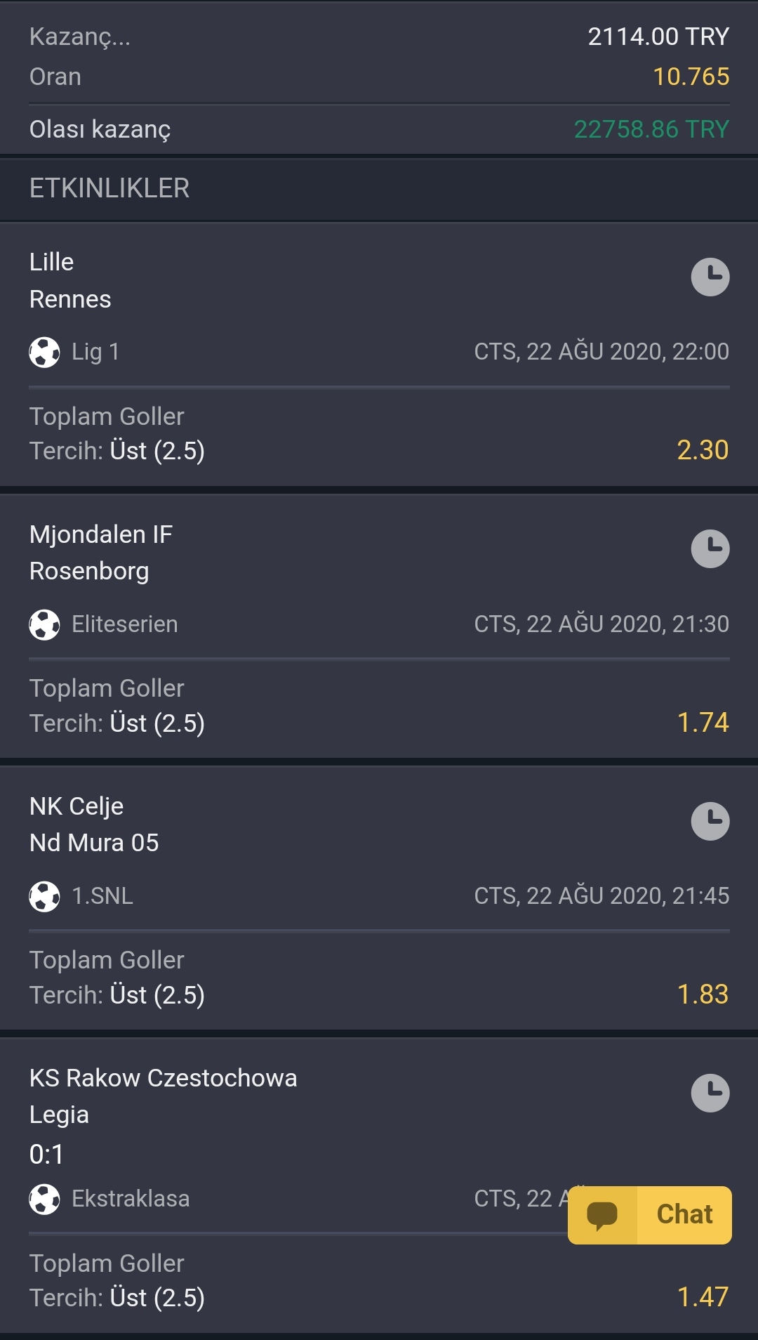Tap the total Oran value 10.765
Screen dimensions: 758x1340
click(691, 77)
